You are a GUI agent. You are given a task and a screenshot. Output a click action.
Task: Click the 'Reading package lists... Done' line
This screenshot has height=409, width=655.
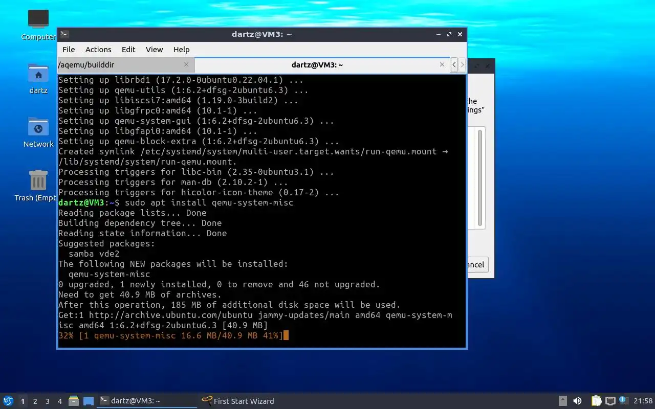pos(133,213)
